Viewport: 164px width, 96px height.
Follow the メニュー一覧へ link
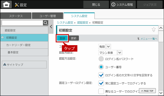[x=147, y=39]
